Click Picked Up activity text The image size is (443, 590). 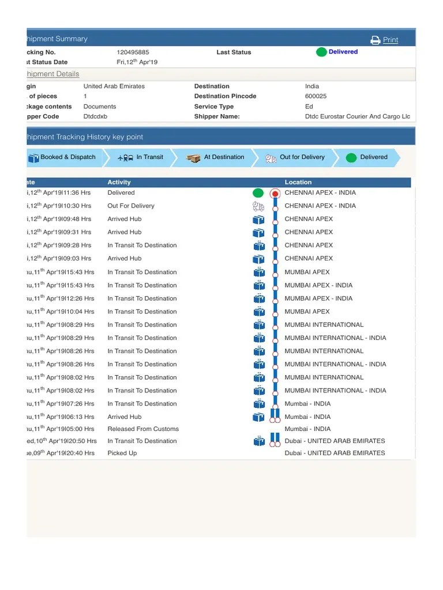122,453
